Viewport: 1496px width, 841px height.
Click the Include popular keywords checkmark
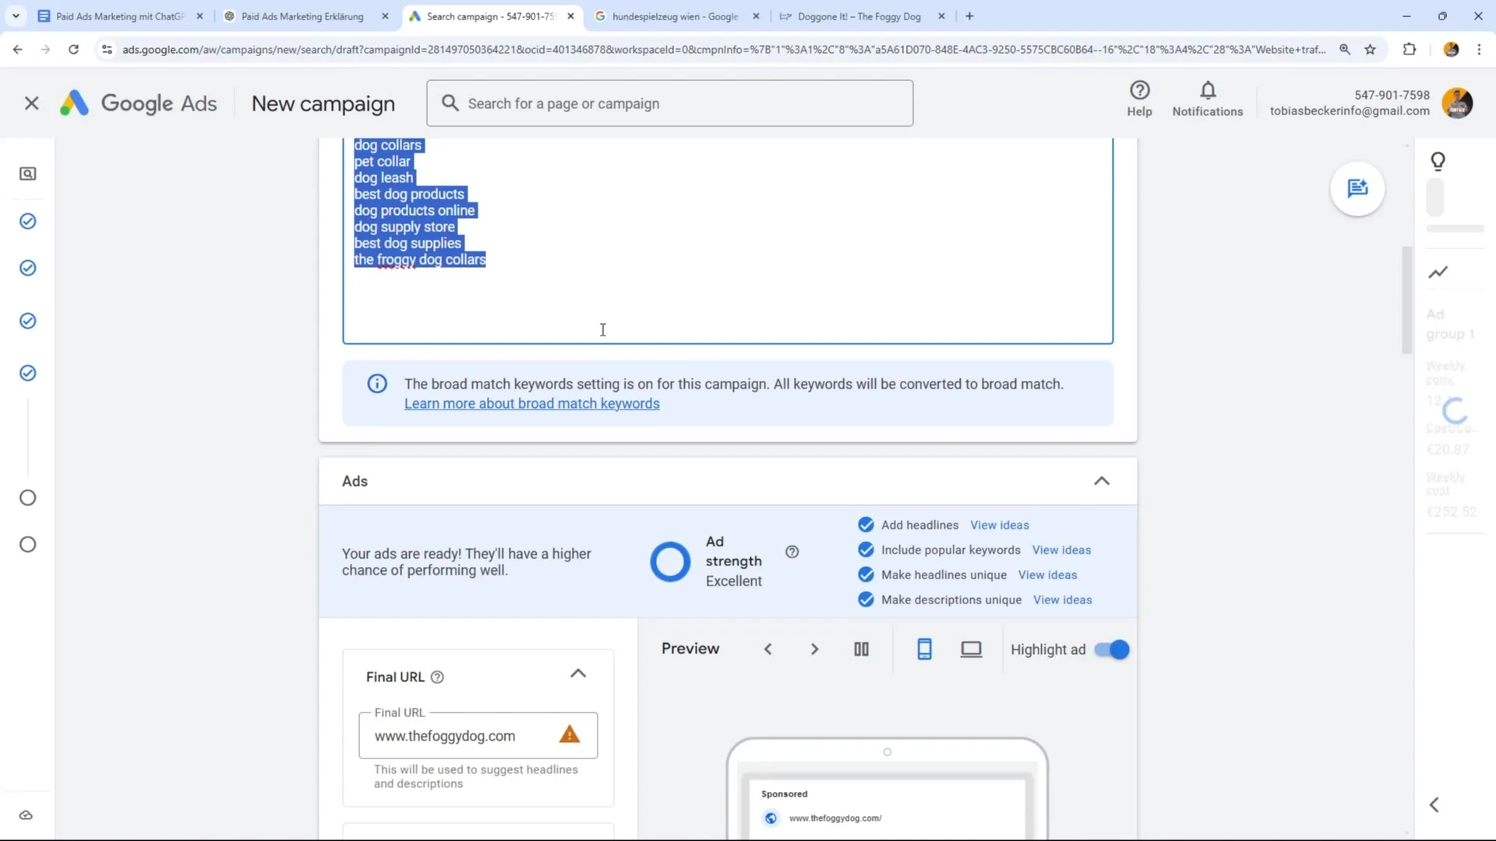click(x=866, y=550)
